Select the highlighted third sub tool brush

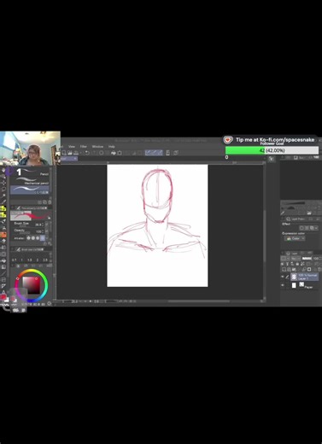coord(30,190)
